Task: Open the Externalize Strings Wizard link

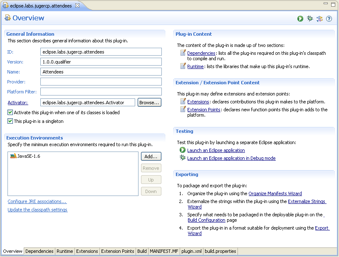Action: pos(307,201)
